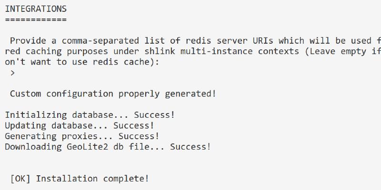Click "Custom configuration properly generated!" message

point(113,94)
